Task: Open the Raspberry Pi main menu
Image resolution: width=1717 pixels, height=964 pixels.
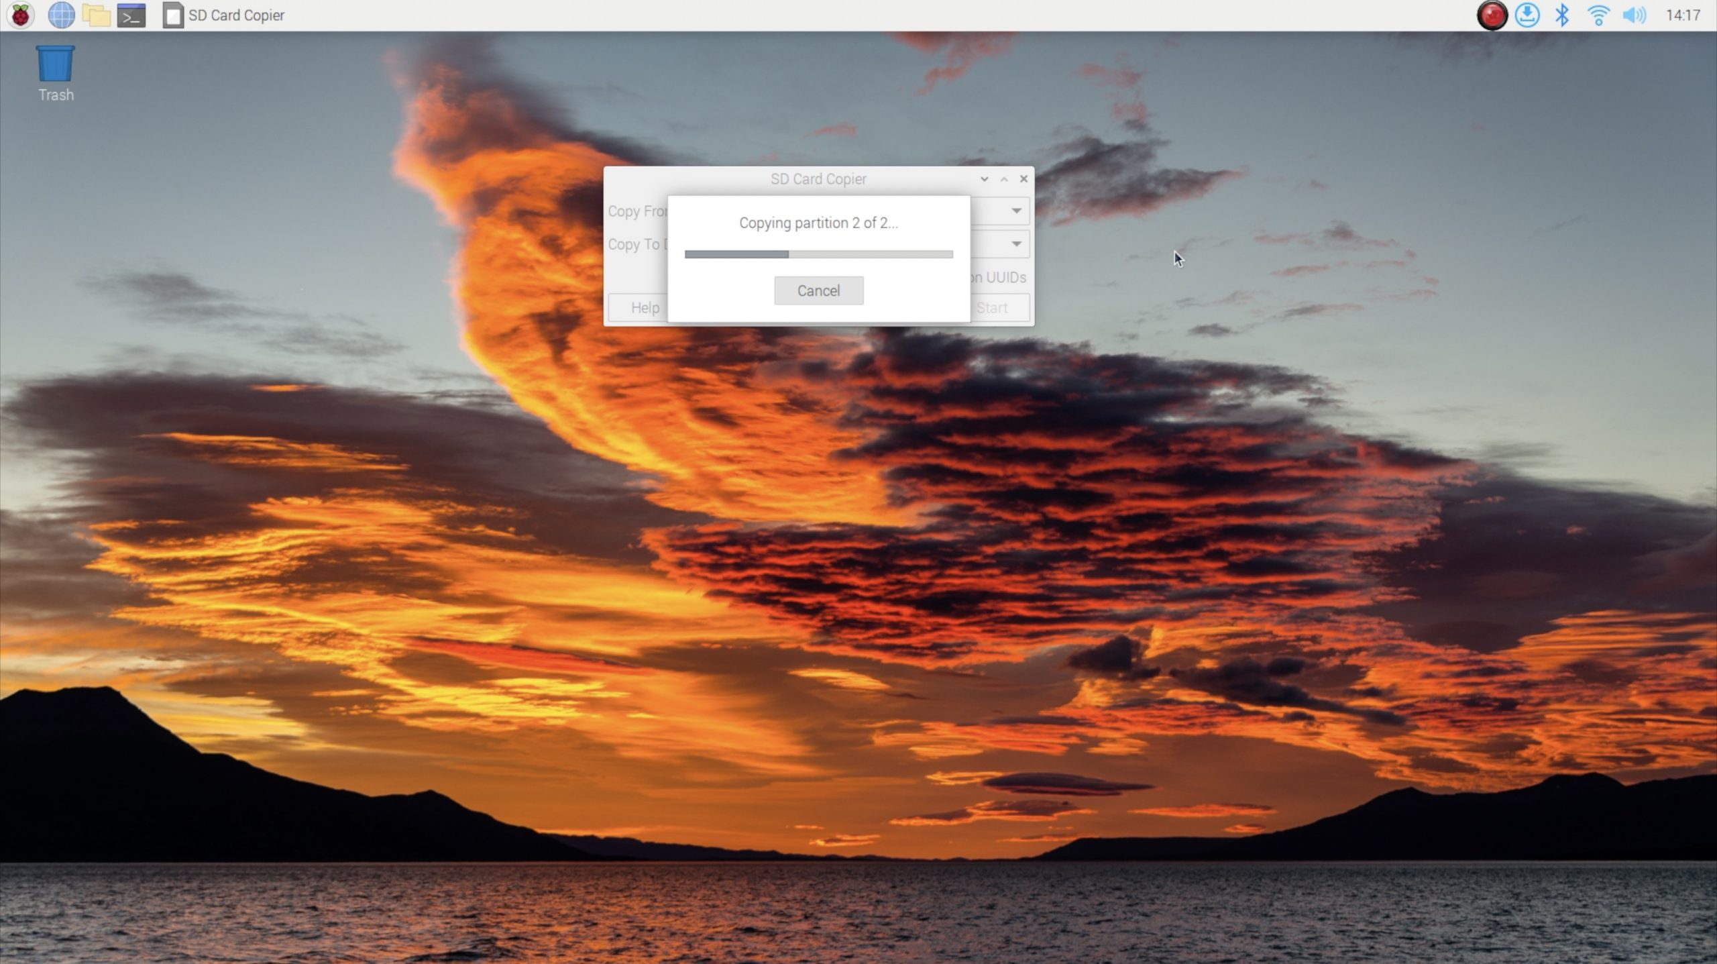Action: (x=21, y=15)
